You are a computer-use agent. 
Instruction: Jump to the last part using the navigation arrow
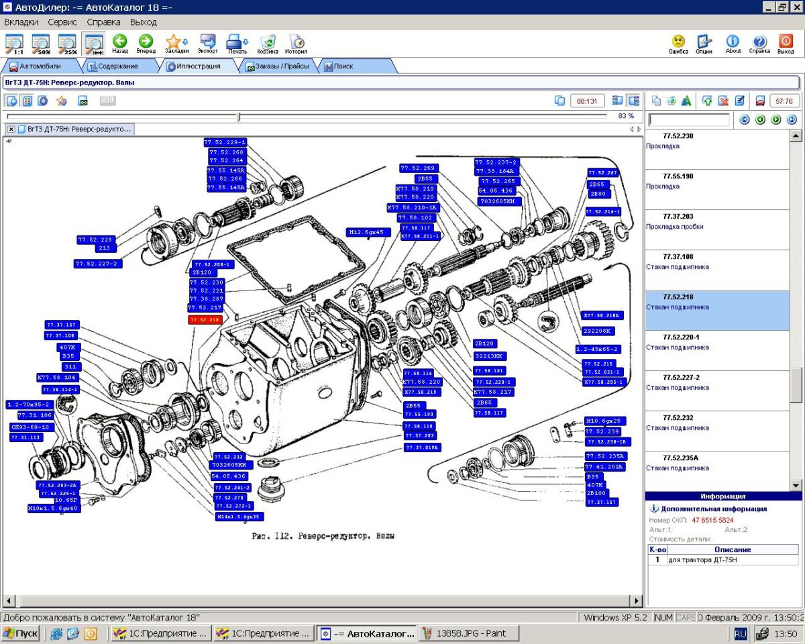(792, 120)
